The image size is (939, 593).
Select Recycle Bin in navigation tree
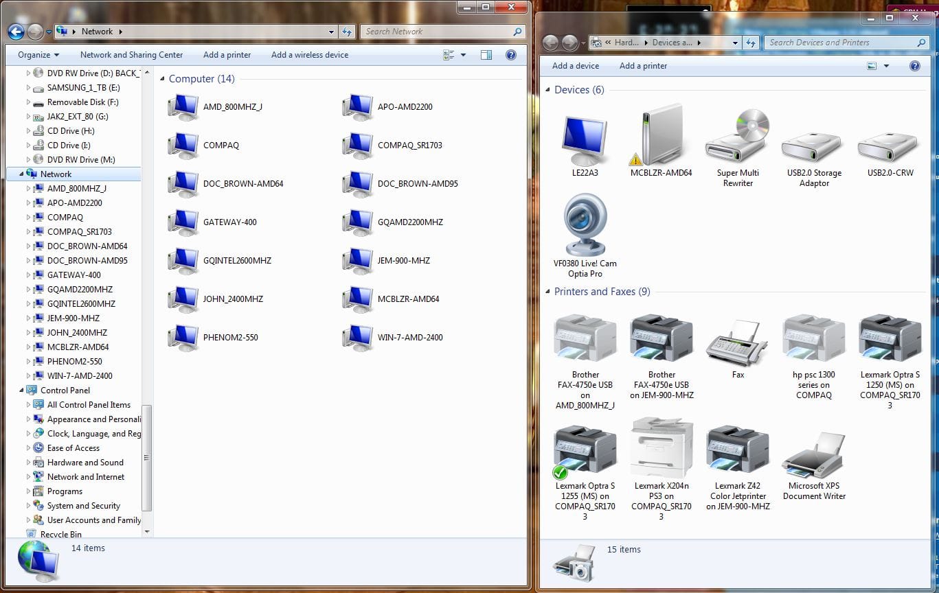[60, 535]
